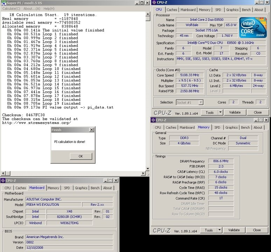Click Validate in Memory CPU-Z window
Screen dimensions: 271x252
(234, 230)
